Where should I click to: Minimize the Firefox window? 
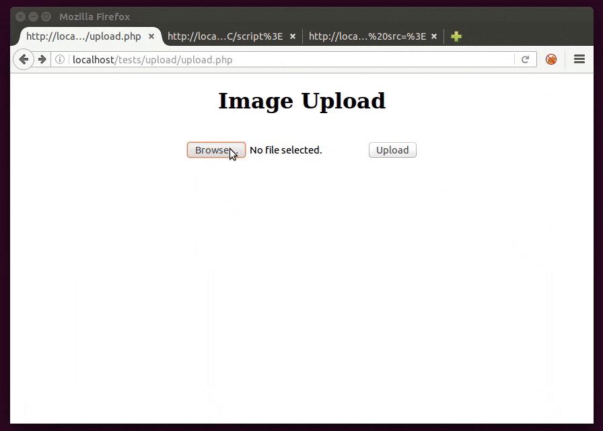coord(34,17)
